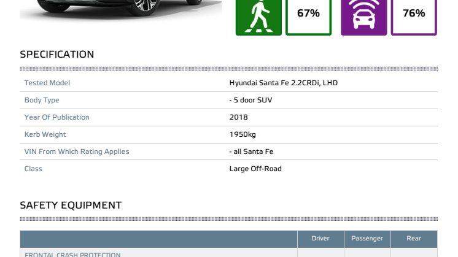Select the 2018 year value
The height and width of the screenshot is (257, 458).
238,117
